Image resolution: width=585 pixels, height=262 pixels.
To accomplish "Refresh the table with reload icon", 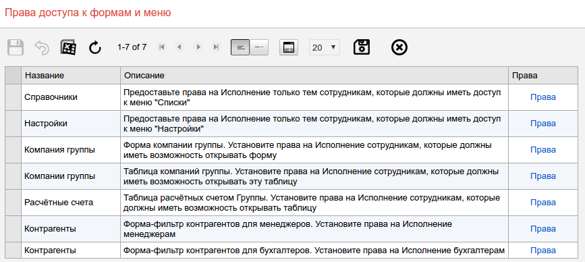I will point(95,47).
